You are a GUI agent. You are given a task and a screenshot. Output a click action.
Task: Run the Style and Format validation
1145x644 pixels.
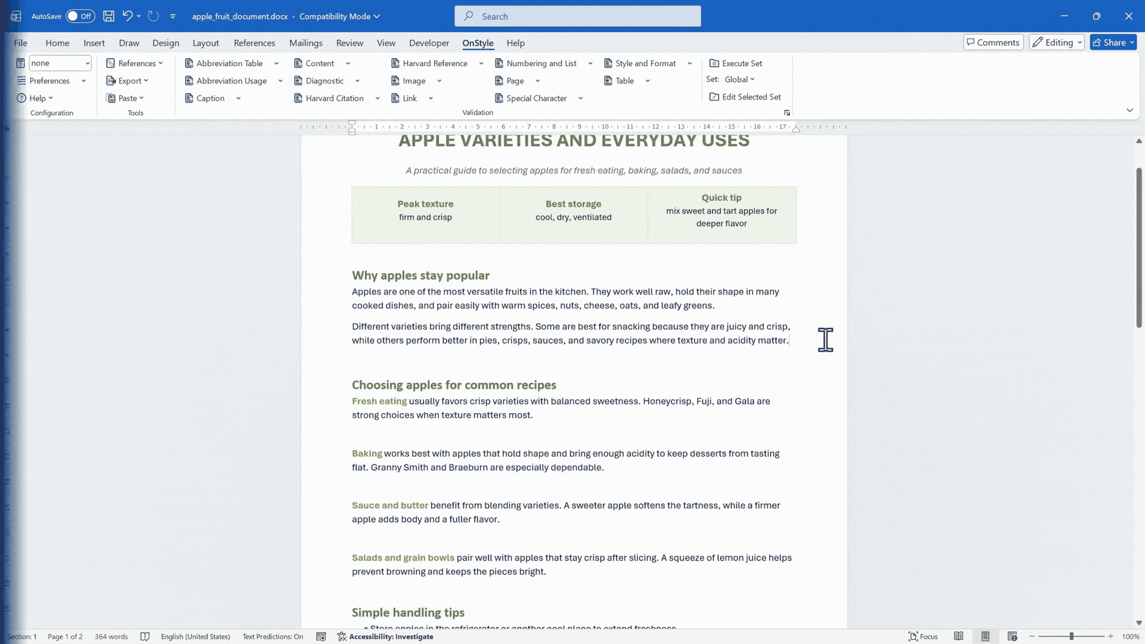click(x=640, y=63)
